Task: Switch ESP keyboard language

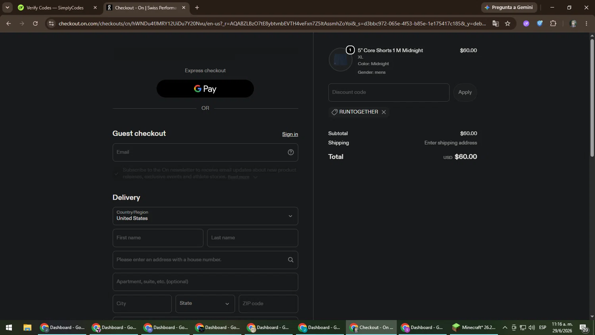Action: pos(543,328)
